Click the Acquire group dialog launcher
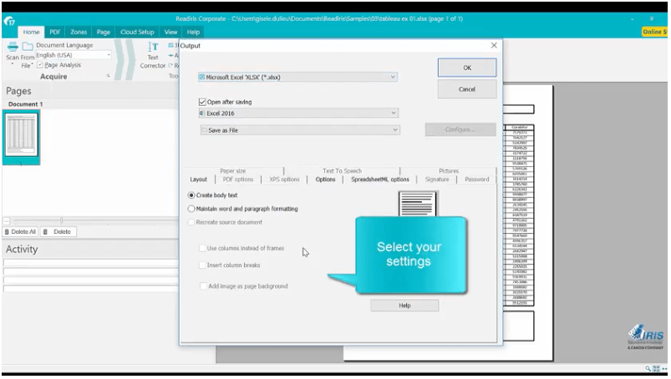 point(109,76)
